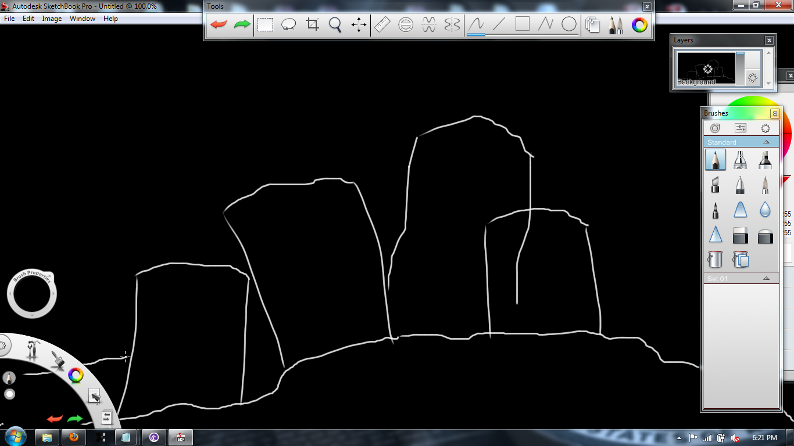The image size is (794, 446).
Task: Open the lagoon Tools hammer-and-wrench icon
Action: [34, 350]
